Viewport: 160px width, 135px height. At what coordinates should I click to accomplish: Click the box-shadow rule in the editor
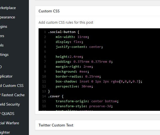[x=99, y=81]
